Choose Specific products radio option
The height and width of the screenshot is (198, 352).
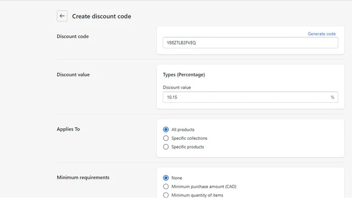point(166,147)
